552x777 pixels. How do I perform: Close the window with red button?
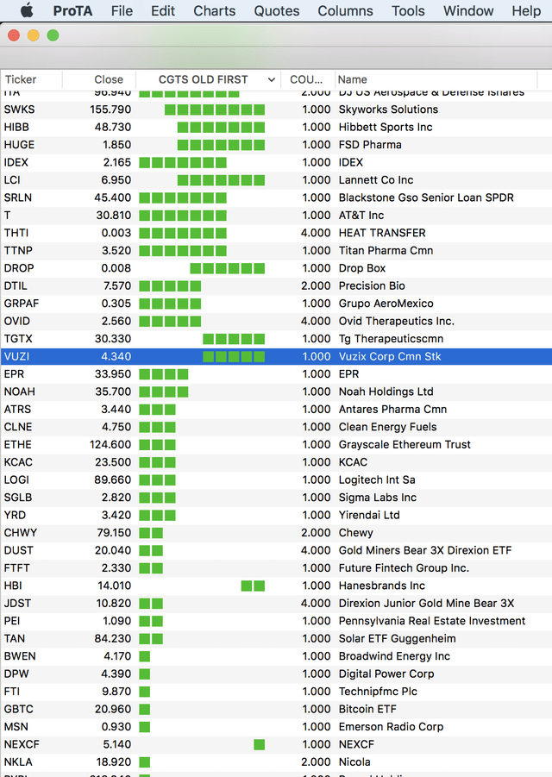[x=14, y=35]
